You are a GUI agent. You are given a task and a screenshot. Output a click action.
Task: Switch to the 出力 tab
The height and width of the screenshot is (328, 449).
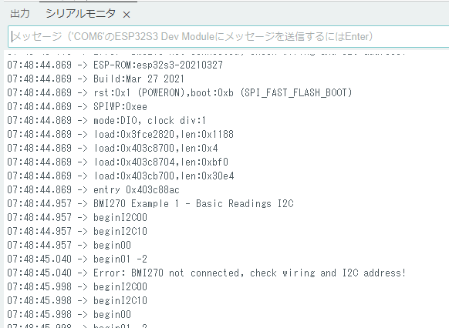(x=20, y=13)
